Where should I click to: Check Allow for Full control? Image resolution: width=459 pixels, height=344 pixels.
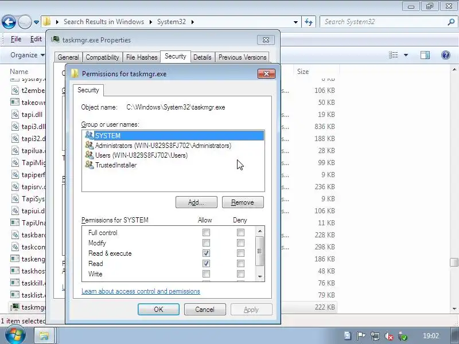[x=206, y=233]
